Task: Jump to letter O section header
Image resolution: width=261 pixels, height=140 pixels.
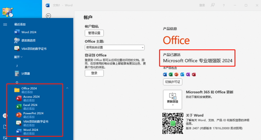Action: [17, 82]
